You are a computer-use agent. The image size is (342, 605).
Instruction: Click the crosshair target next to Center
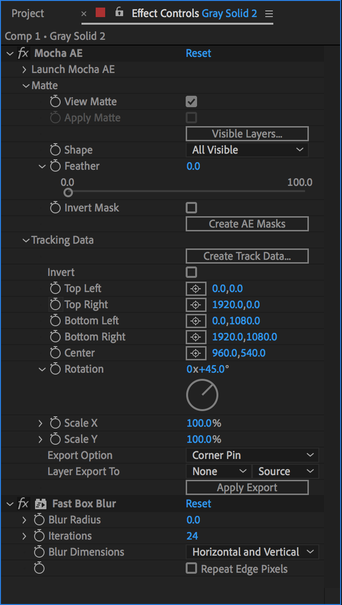(196, 353)
